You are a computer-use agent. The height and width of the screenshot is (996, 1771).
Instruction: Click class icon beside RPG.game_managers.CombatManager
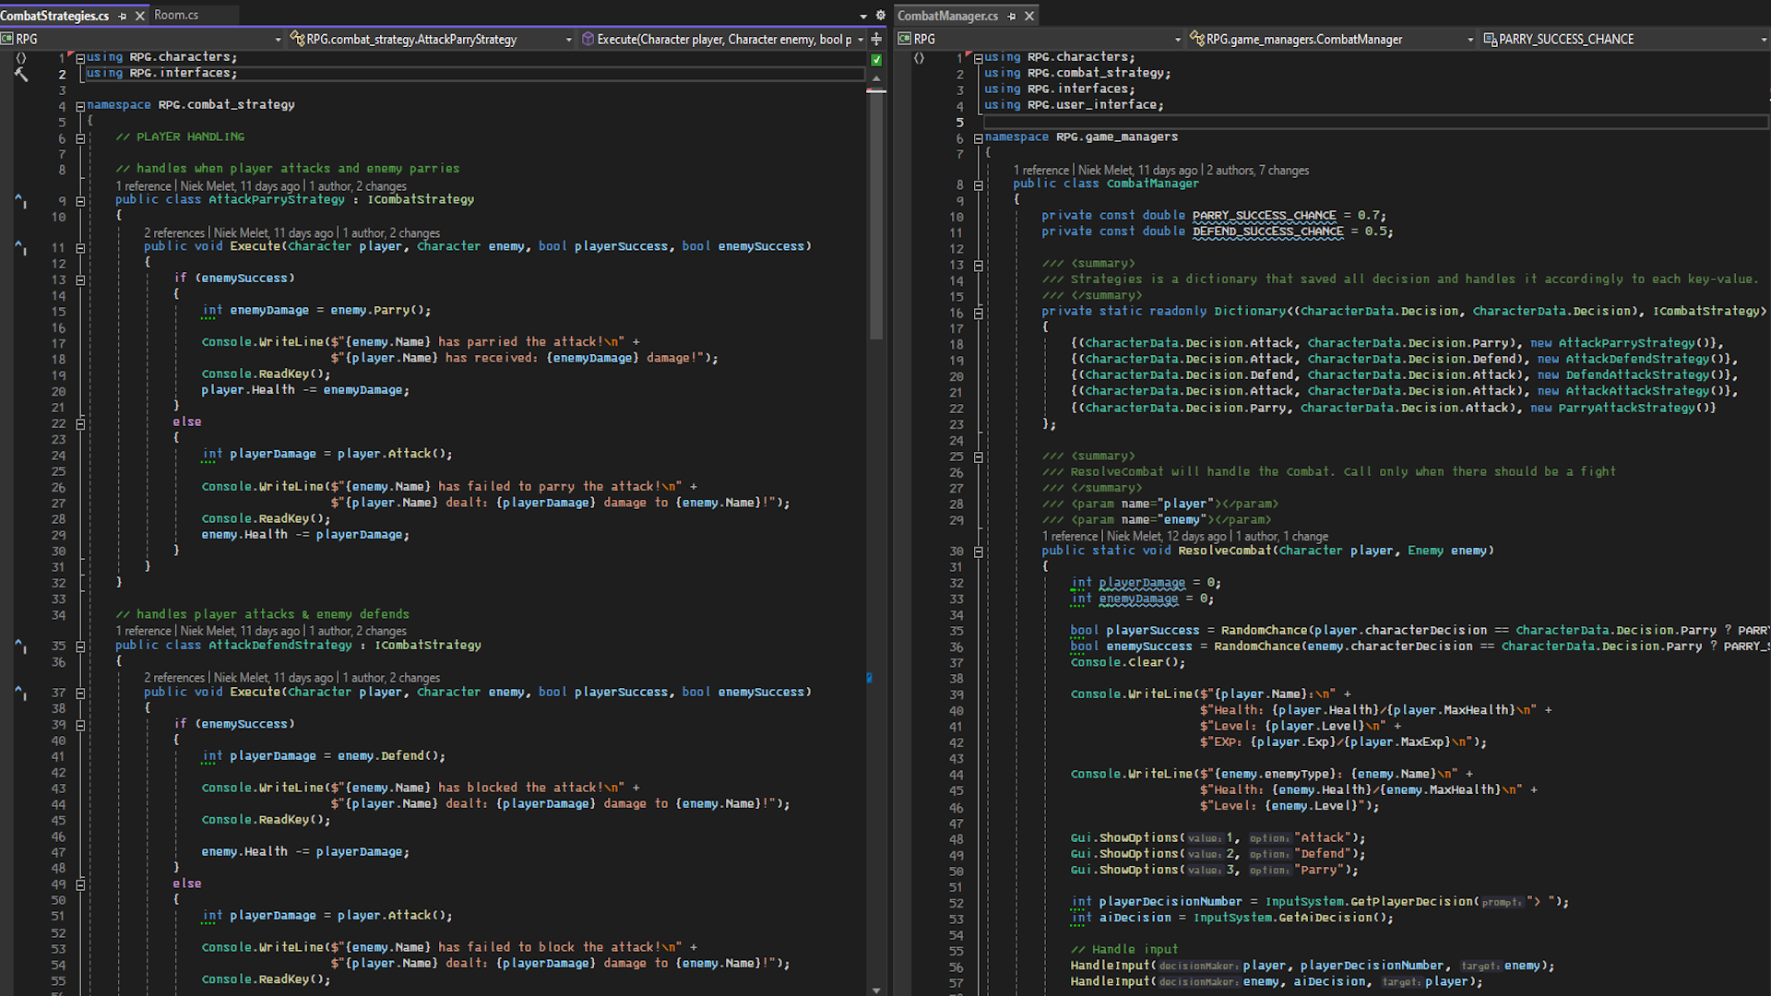coord(1197,39)
